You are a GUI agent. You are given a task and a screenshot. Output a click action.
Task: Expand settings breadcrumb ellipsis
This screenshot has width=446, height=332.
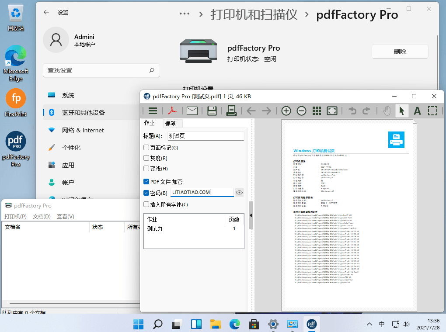click(185, 14)
